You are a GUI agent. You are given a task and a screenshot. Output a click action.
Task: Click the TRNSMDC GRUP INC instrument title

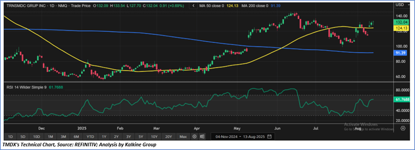(x=27, y=5)
